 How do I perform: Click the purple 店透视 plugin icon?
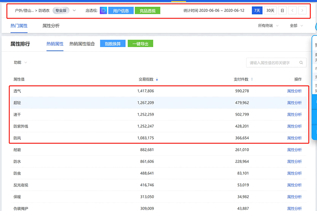[x=103, y=11]
